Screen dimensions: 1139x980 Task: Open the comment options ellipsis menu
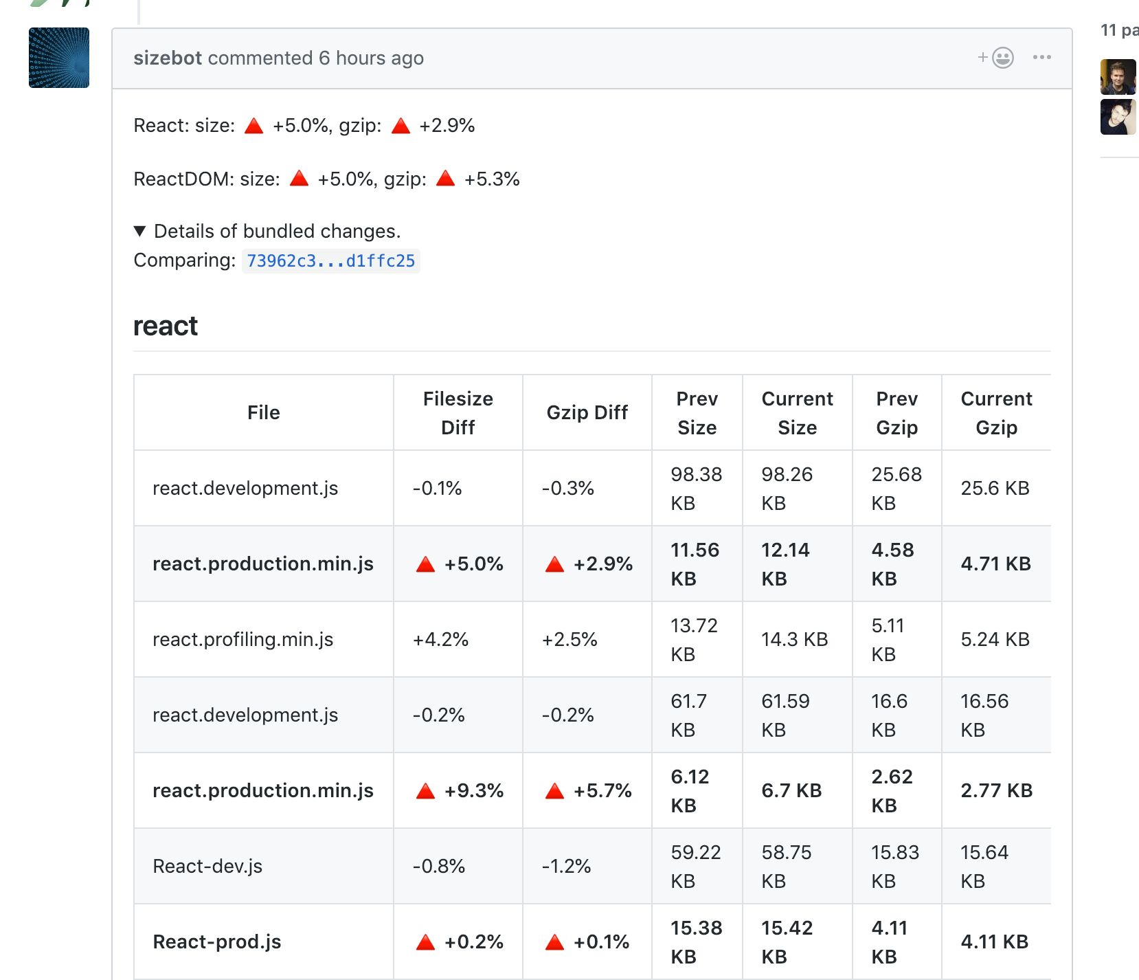(1041, 58)
